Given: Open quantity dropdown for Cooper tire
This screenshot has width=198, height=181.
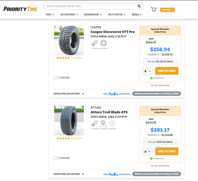Looking at the screenshot, I should (147, 71).
